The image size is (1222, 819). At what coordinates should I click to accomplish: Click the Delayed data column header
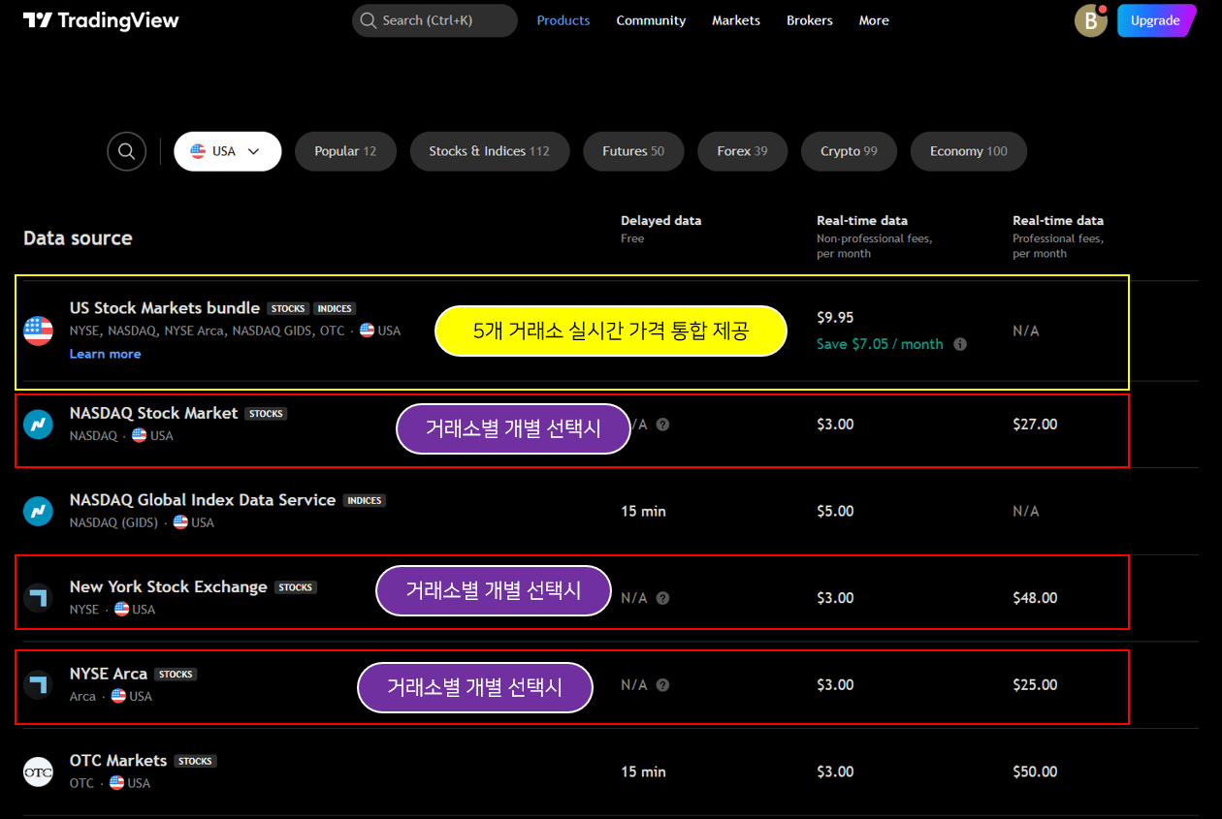pos(661,221)
